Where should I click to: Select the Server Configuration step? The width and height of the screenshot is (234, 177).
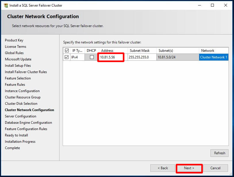(x=20, y=116)
